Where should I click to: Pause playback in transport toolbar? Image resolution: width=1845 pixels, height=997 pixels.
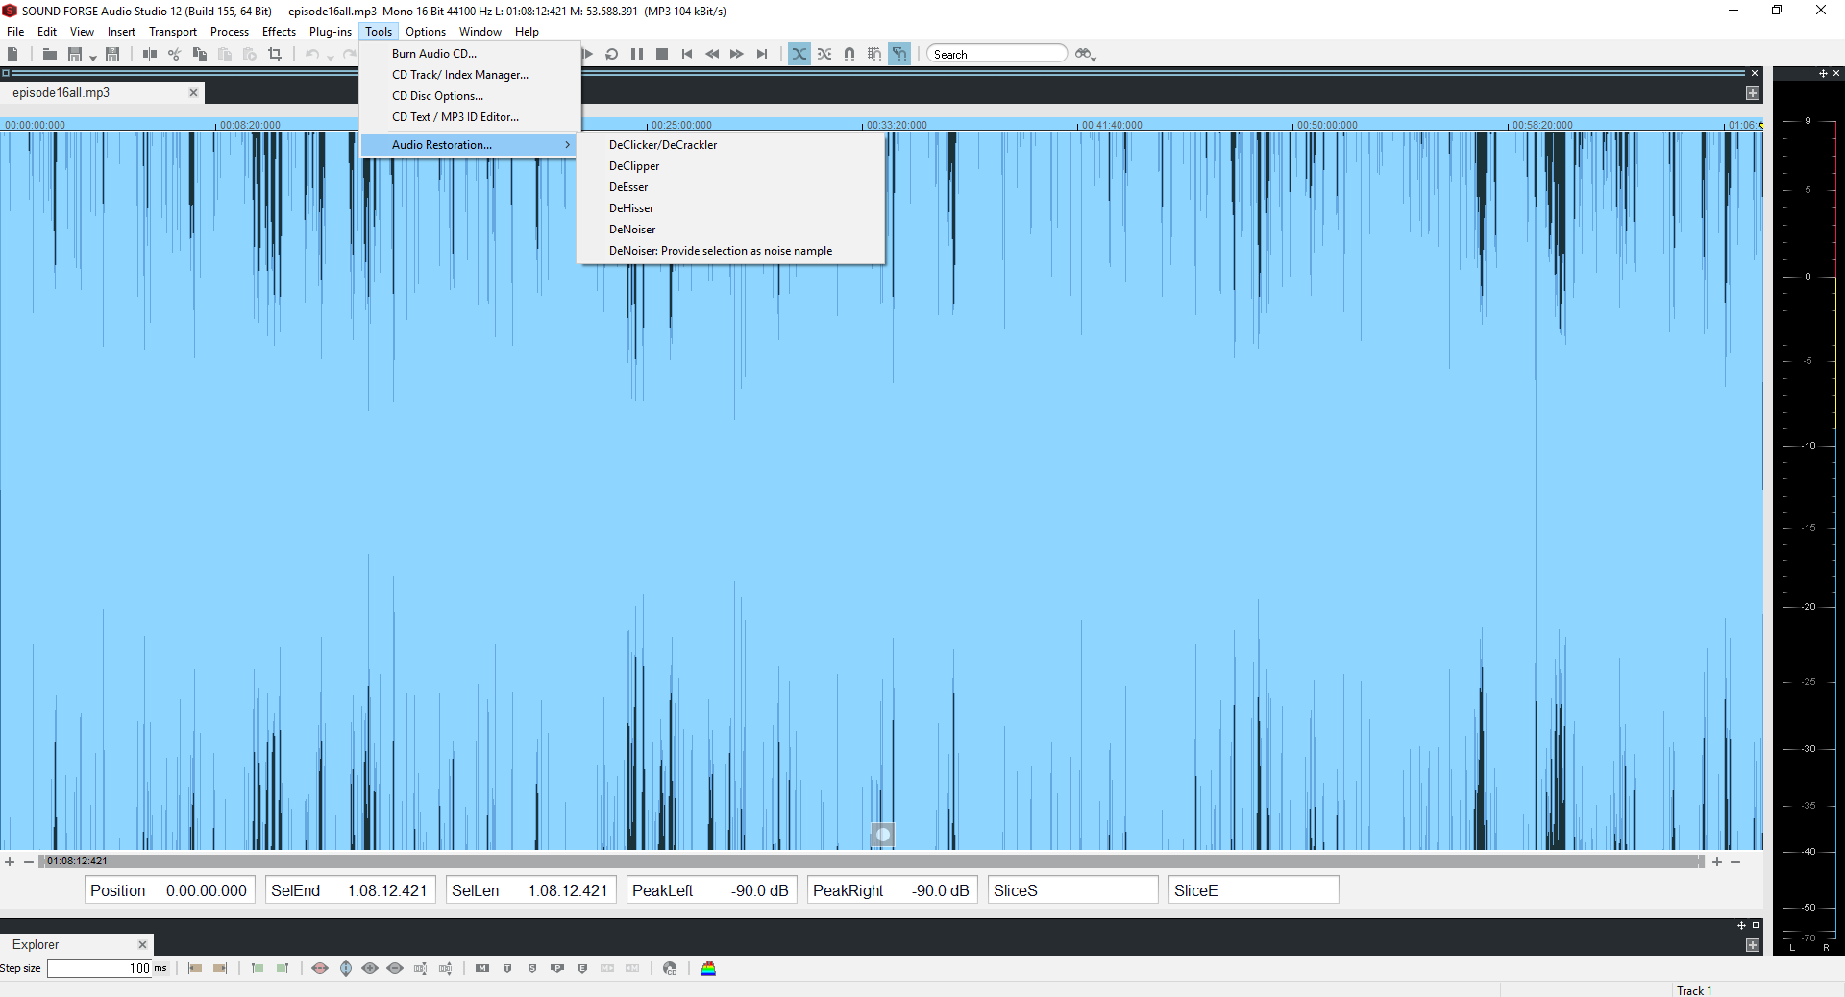(637, 54)
